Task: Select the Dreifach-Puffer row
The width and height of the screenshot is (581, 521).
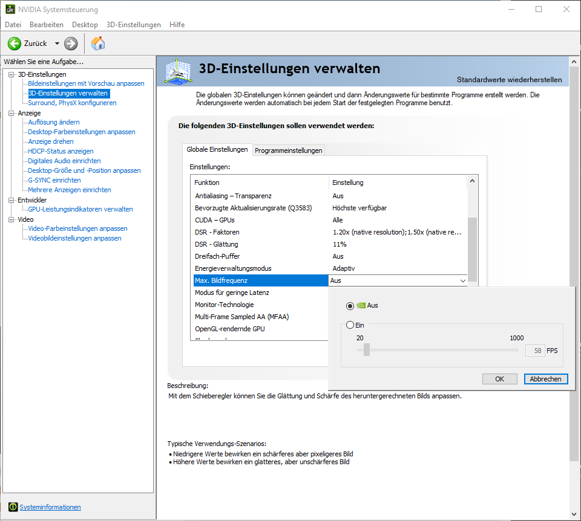Action: coord(330,256)
